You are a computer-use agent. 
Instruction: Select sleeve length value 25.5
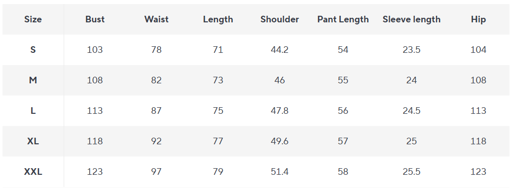point(412,172)
